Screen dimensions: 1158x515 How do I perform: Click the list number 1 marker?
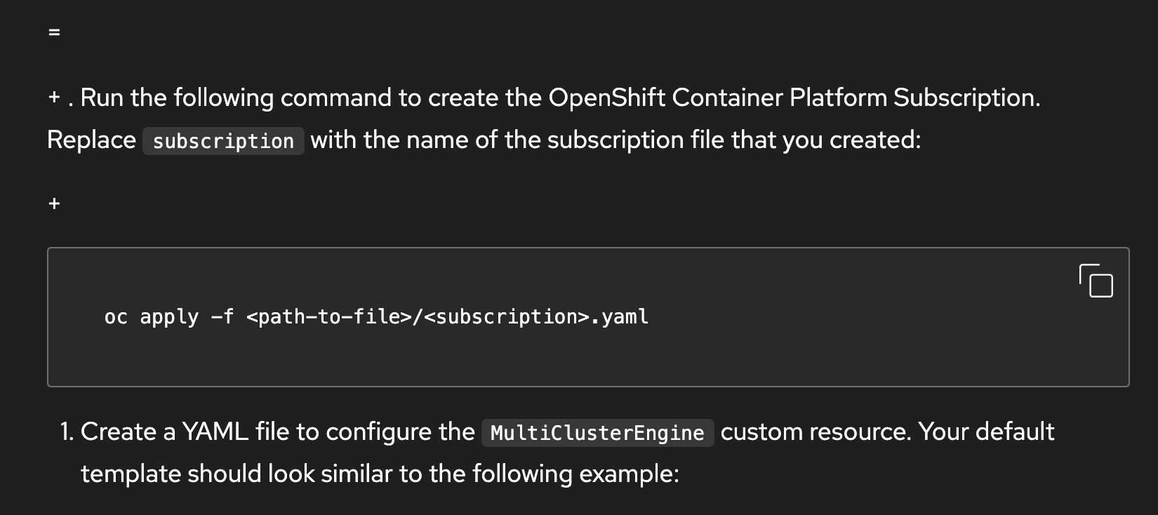coord(66,432)
